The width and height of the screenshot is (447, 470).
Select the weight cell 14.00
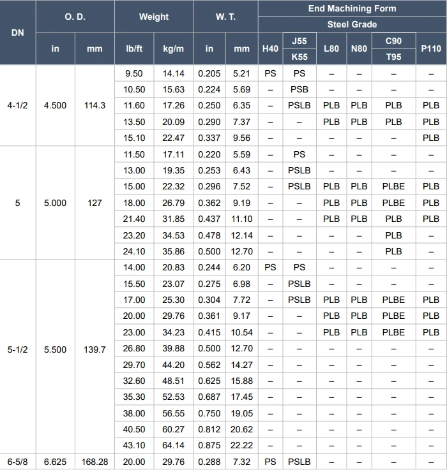[x=134, y=267]
